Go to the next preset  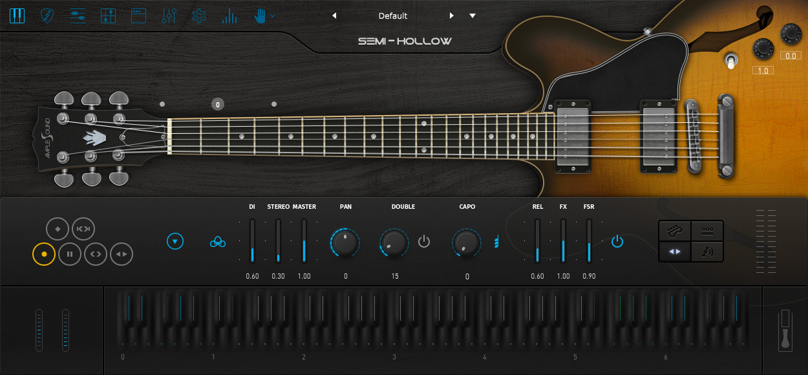pyautogui.click(x=452, y=16)
